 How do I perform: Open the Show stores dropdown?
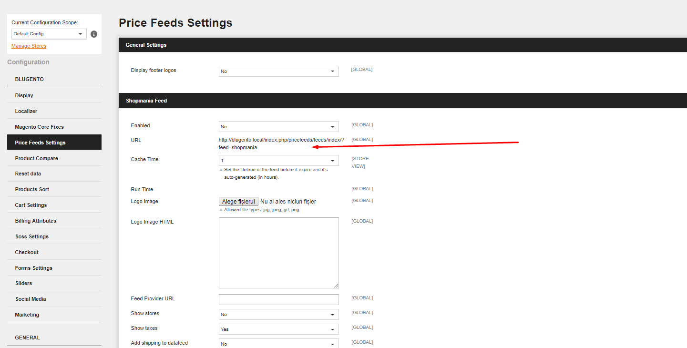click(279, 314)
